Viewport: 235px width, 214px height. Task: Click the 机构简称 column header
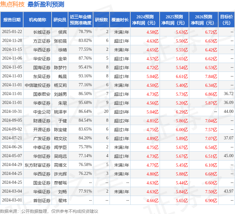click(37, 20)
